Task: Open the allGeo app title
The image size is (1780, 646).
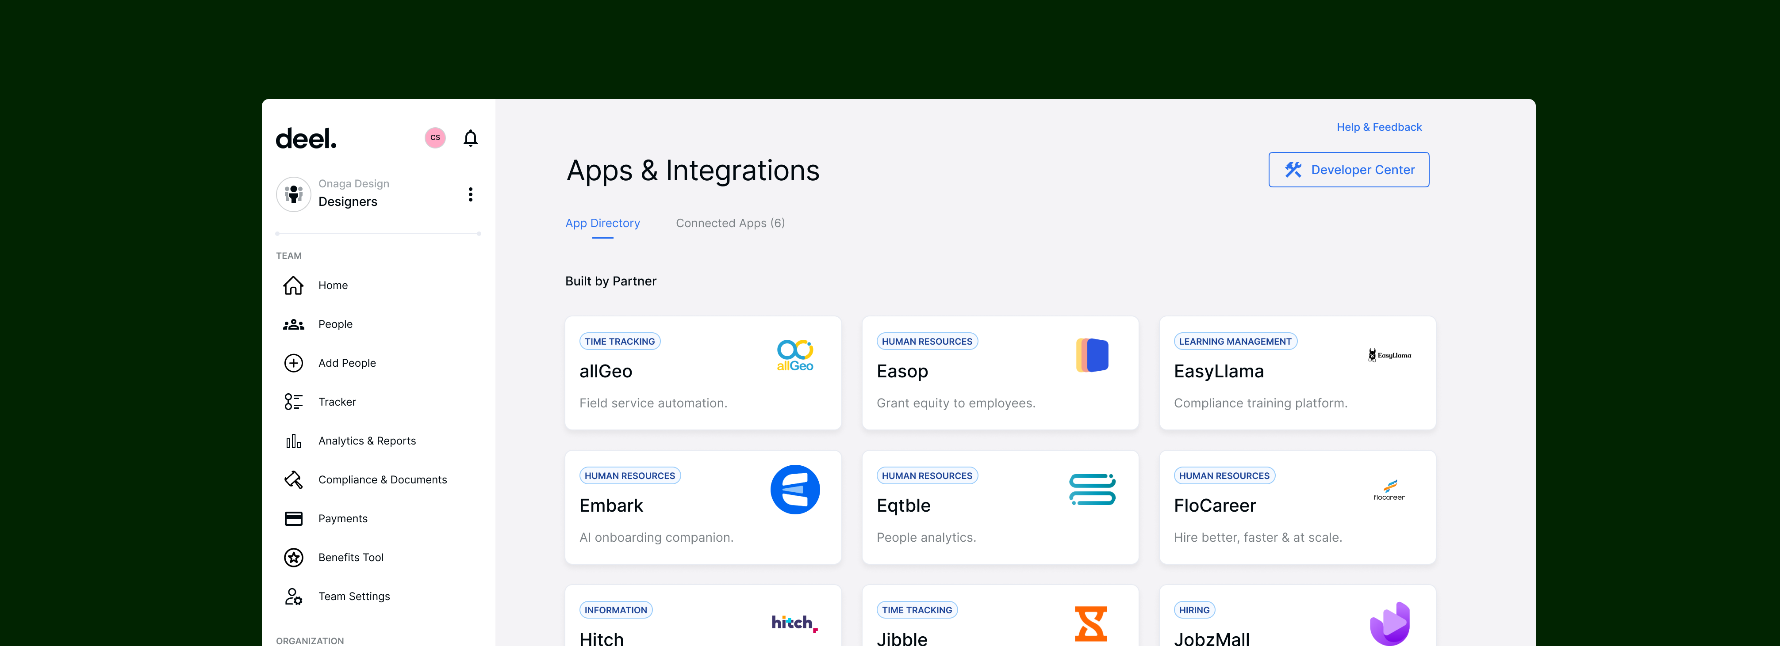Action: [606, 371]
